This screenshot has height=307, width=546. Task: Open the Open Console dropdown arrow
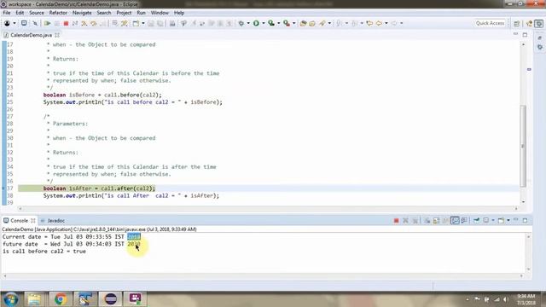[x=508, y=220]
